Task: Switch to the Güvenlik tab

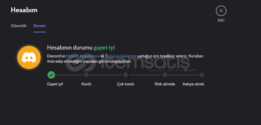Action: (19, 26)
